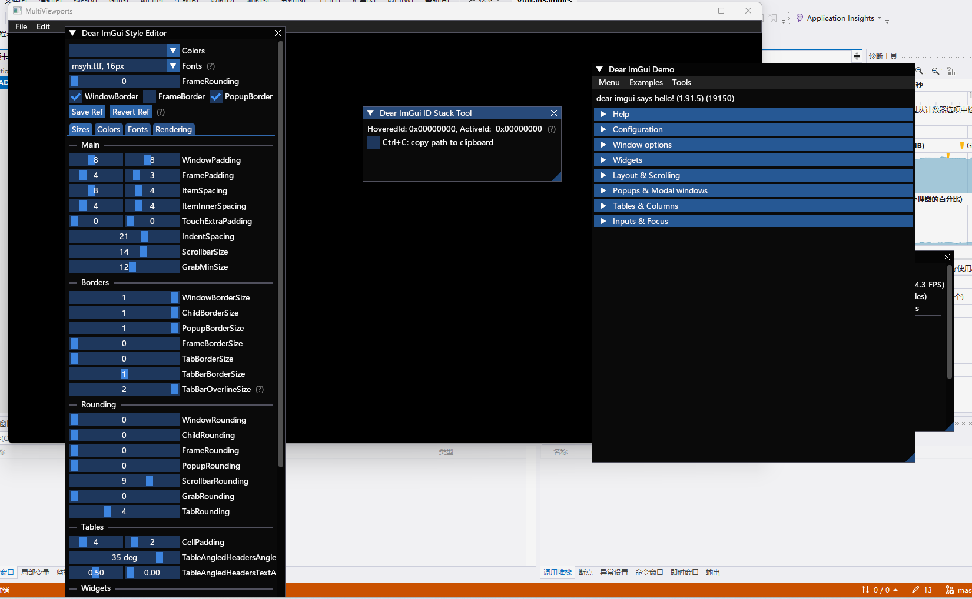972x599 pixels.
Task: Click the pencil icon in the status bar
Action: tap(915, 590)
